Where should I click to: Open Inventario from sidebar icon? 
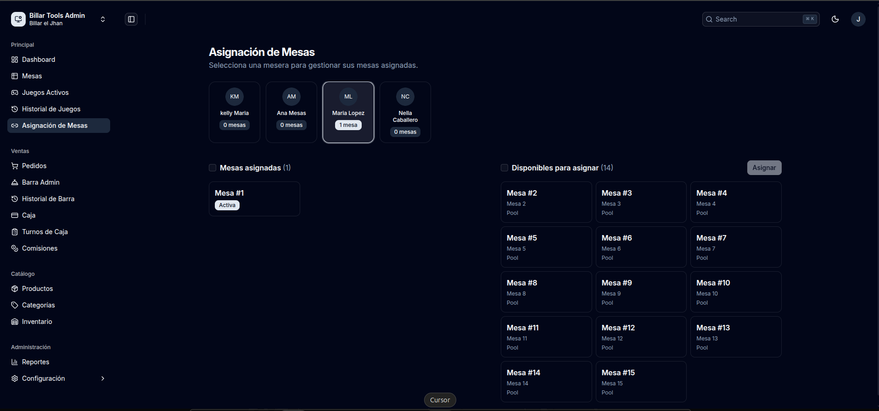(15, 322)
